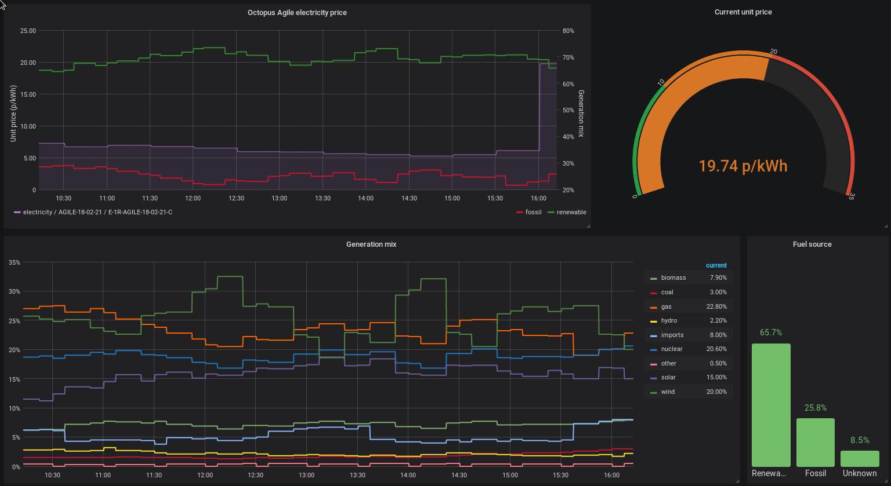Click the 65.7% value above Renewable bar
This screenshot has height=486, width=891.
point(771,332)
